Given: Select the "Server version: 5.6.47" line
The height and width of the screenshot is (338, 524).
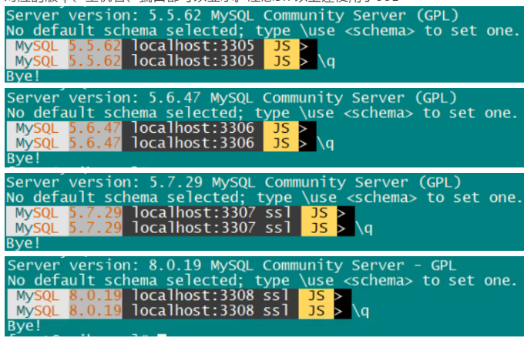Looking at the screenshot, I should [232, 98].
